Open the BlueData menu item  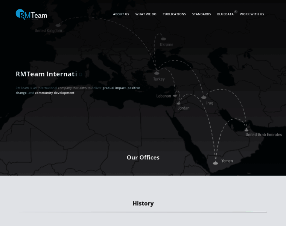click(225, 14)
